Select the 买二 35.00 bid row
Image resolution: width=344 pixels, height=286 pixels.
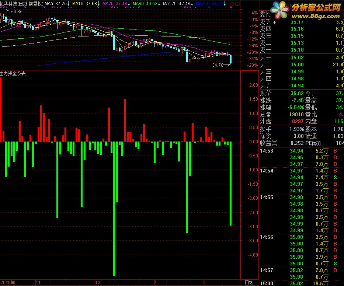coord(302,65)
